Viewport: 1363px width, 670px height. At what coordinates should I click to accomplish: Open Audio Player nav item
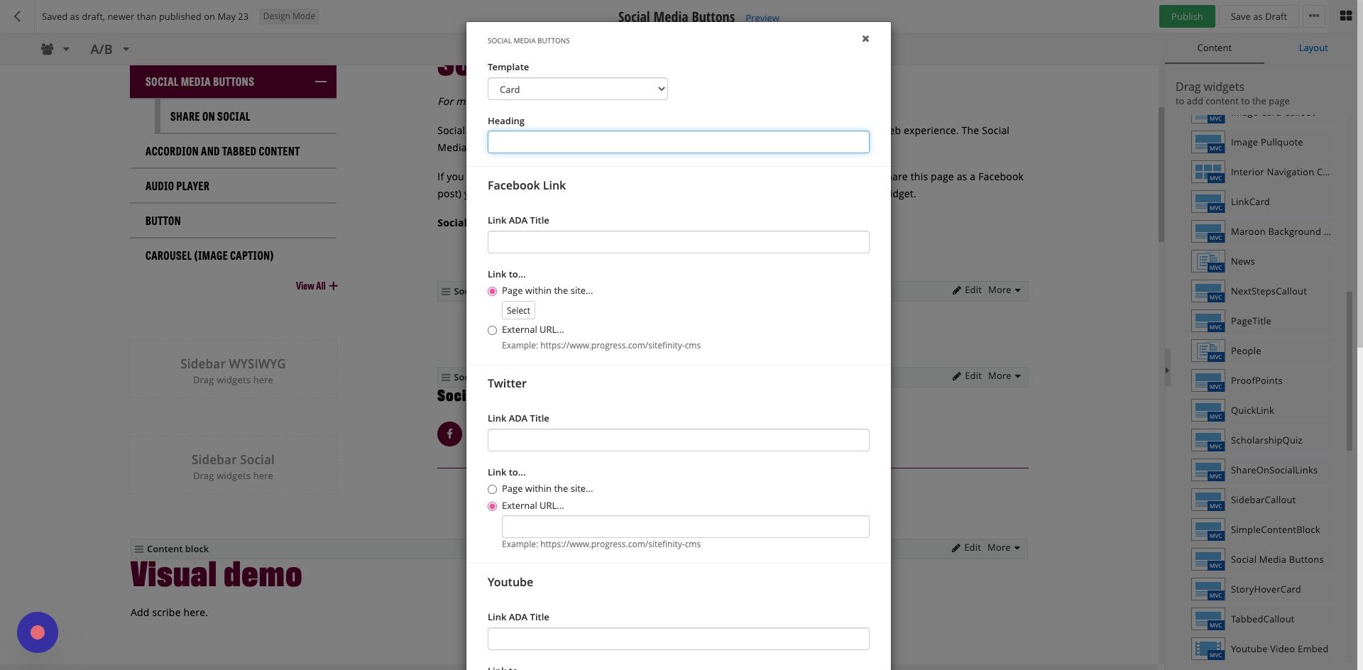click(x=177, y=186)
